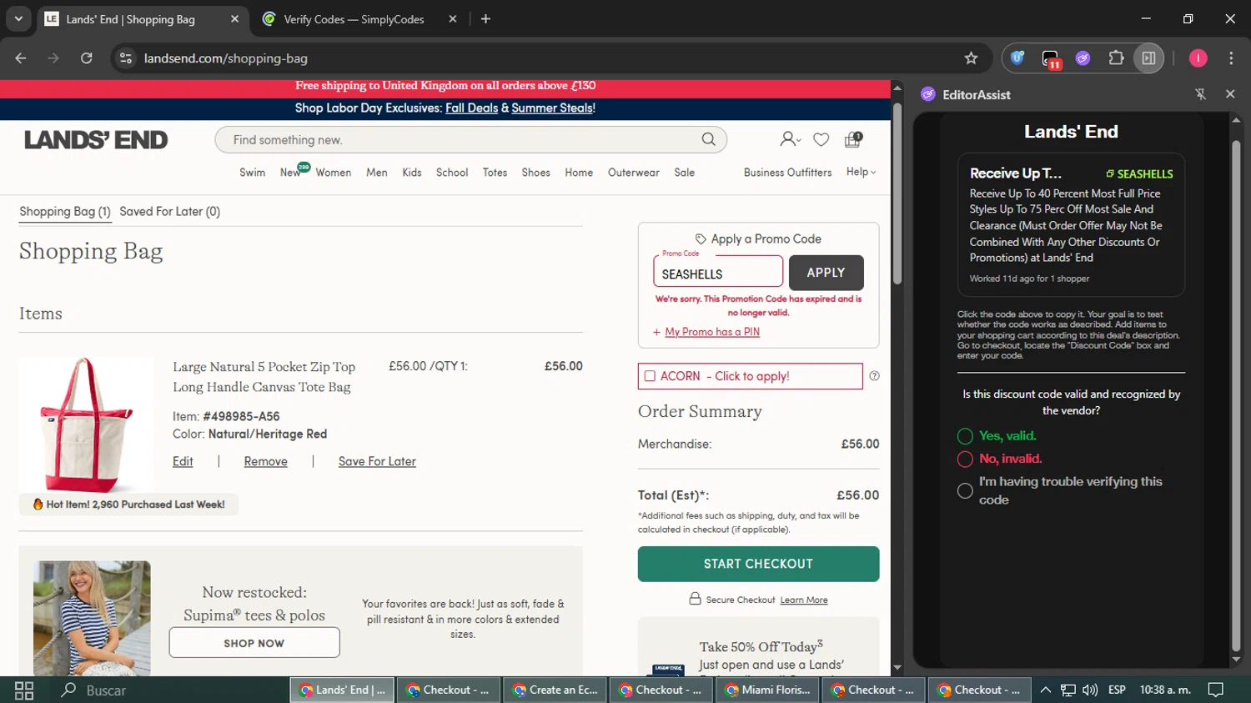1251x703 pixels.
Task: Click the ACORN help question mark icon
Action: (x=874, y=376)
